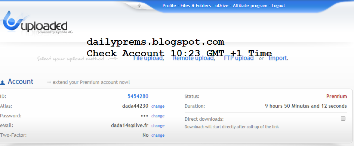Screen dimensions: 354x146
Task: Log out via the Logout link
Action: click(278, 6)
